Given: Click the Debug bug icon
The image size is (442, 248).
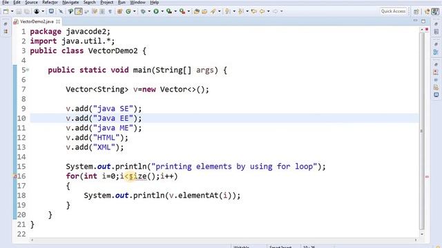Looking at the screenshot, I should point(143,12).
